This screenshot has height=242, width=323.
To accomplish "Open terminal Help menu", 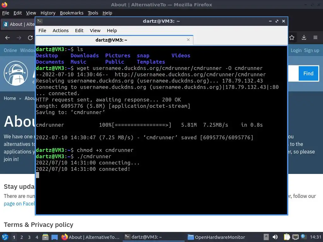I will 112,31.
